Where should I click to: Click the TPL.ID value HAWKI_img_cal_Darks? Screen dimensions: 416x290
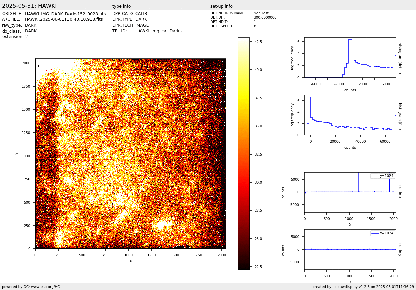click(158, 31)
